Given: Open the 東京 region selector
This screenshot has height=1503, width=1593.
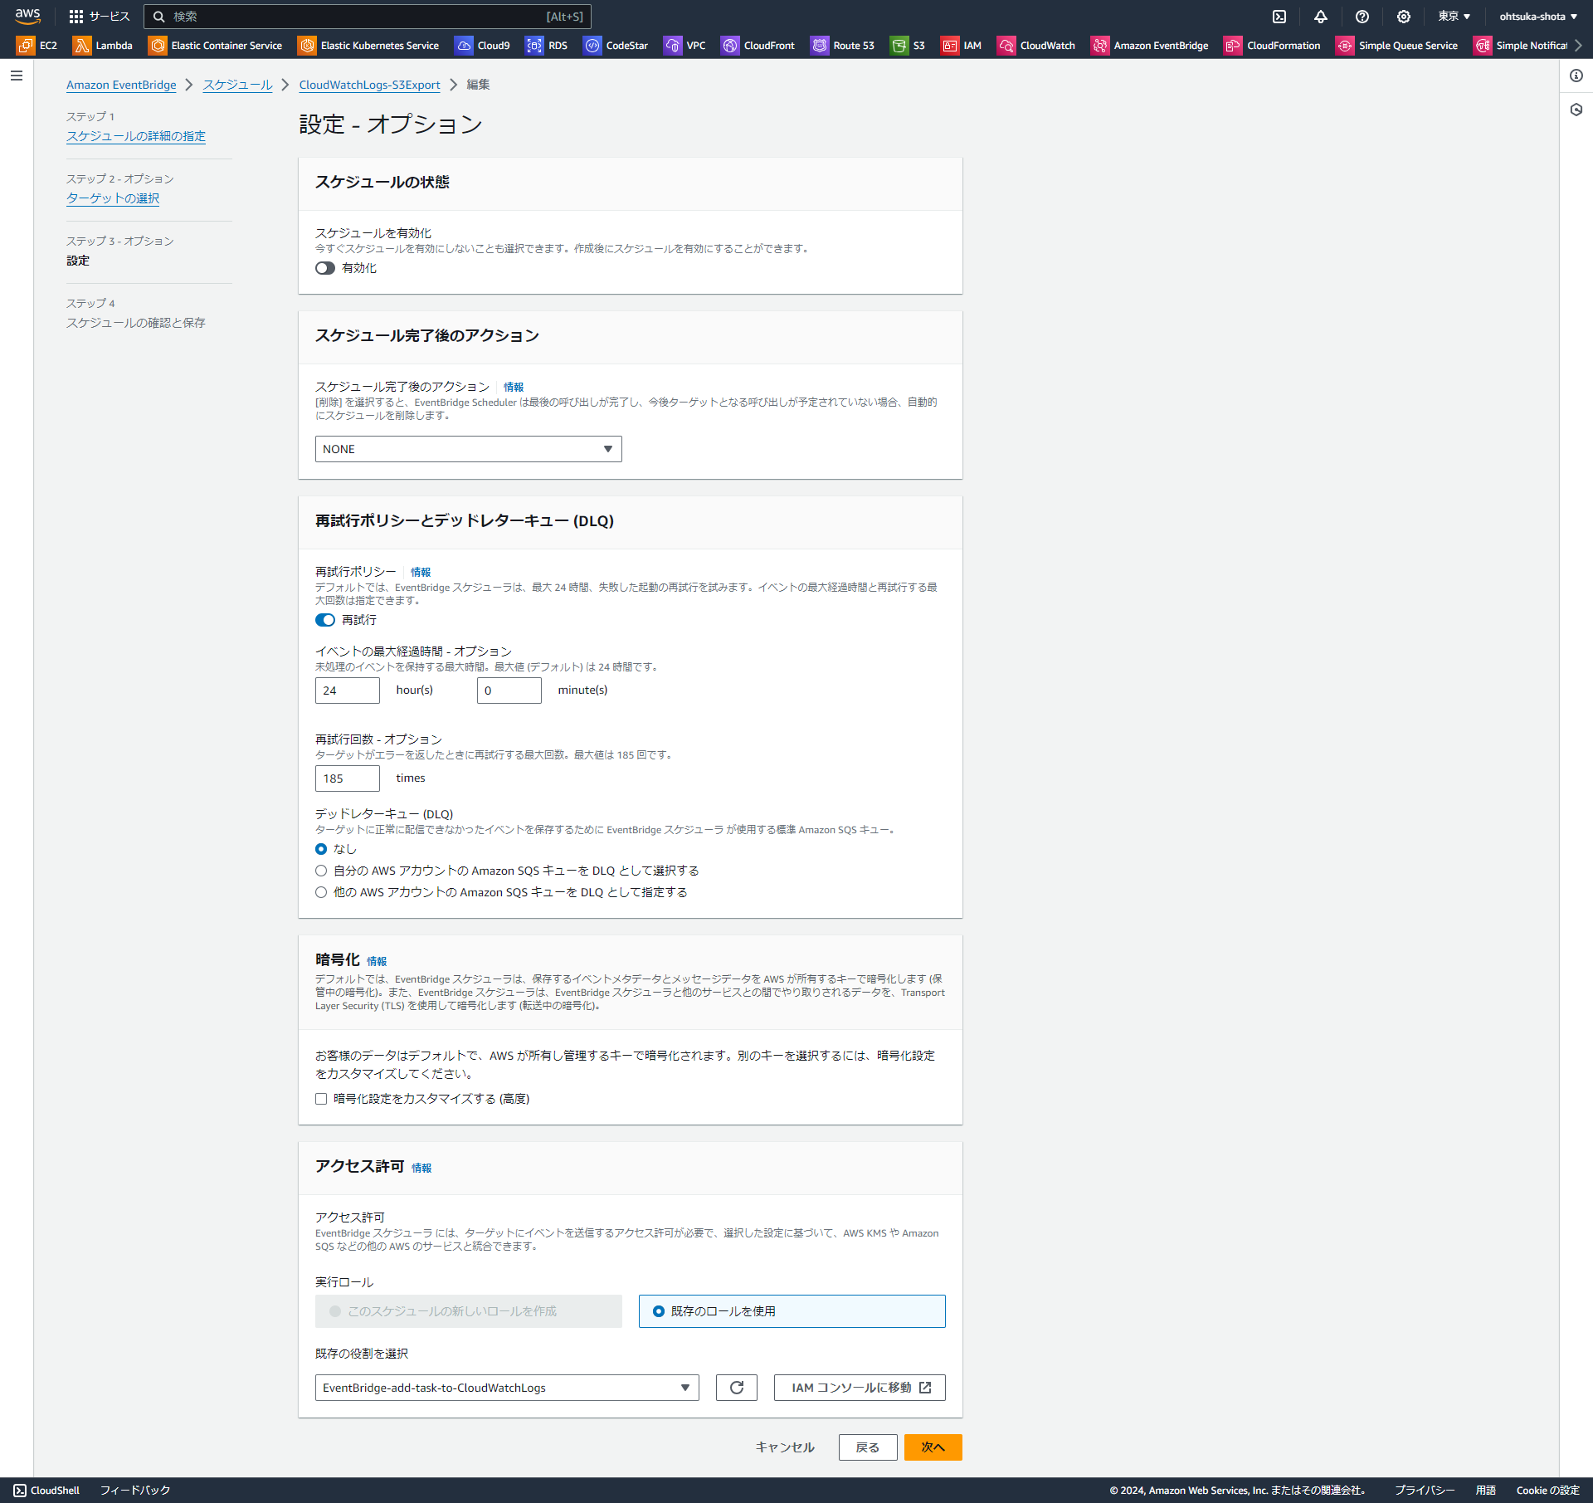Looking at the screenshot, I should tap(1454, 16).
